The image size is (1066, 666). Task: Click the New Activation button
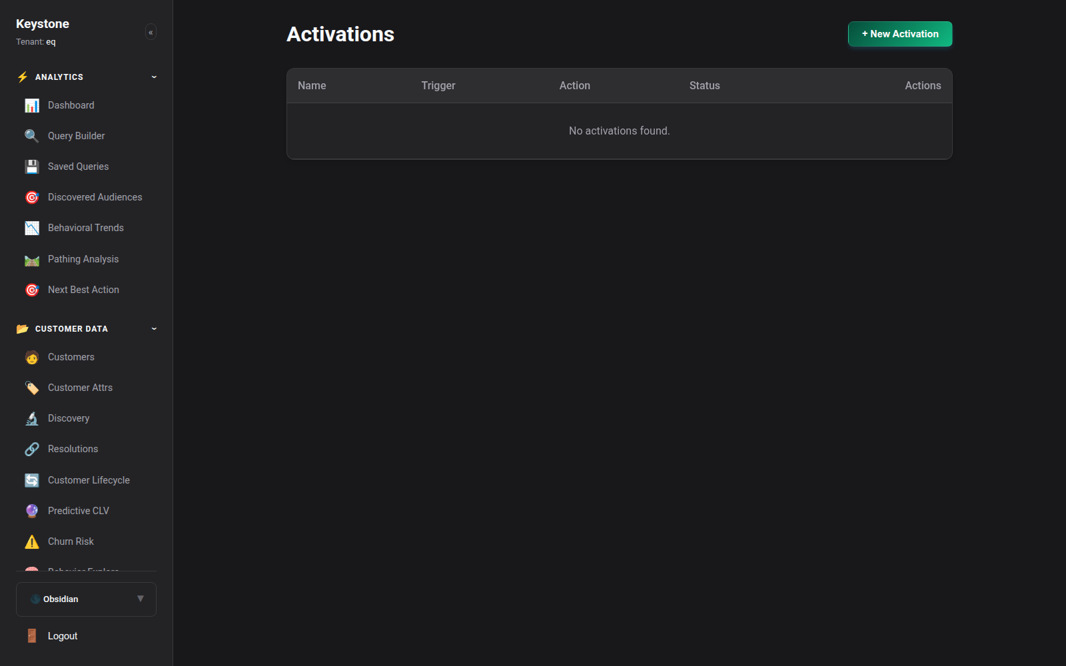pyautogui.click(x=900, y=34)
